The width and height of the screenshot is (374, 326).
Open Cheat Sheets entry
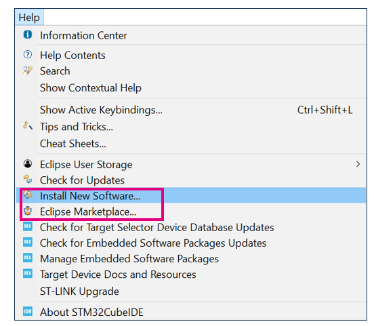pos(73,144)
